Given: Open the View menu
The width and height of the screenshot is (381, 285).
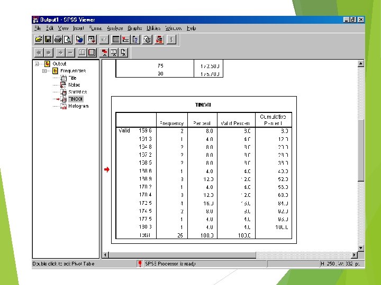Looking at the screenshot, I should pos(63,28).
